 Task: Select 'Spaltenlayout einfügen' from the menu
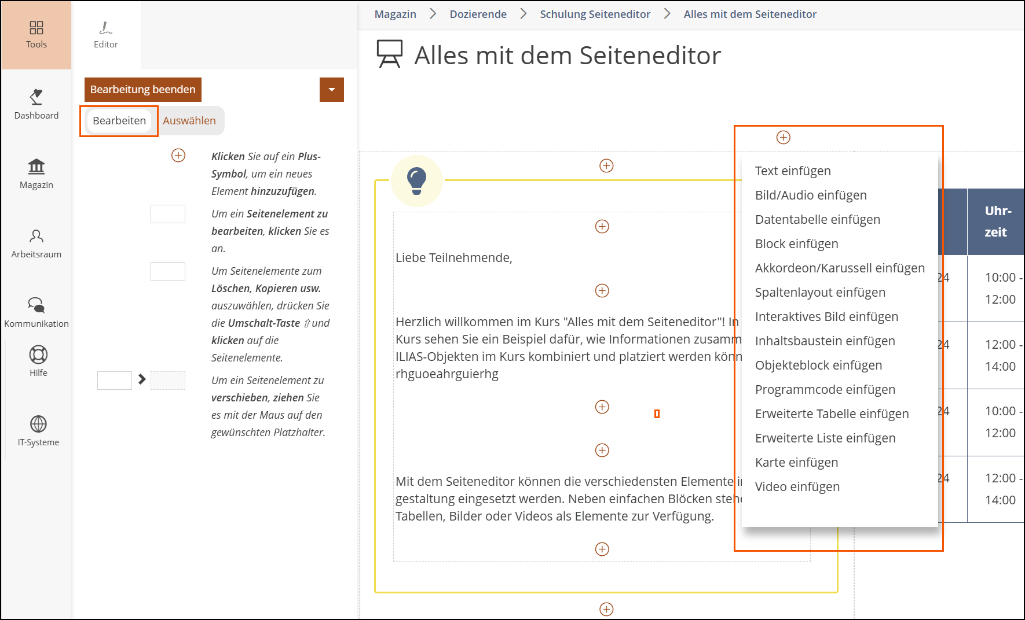pyautogui.click(x=819, y=293)
